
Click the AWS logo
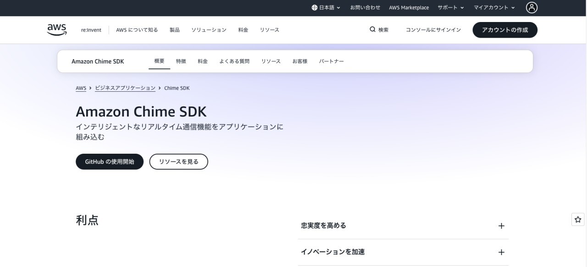[x=57, y=29]
